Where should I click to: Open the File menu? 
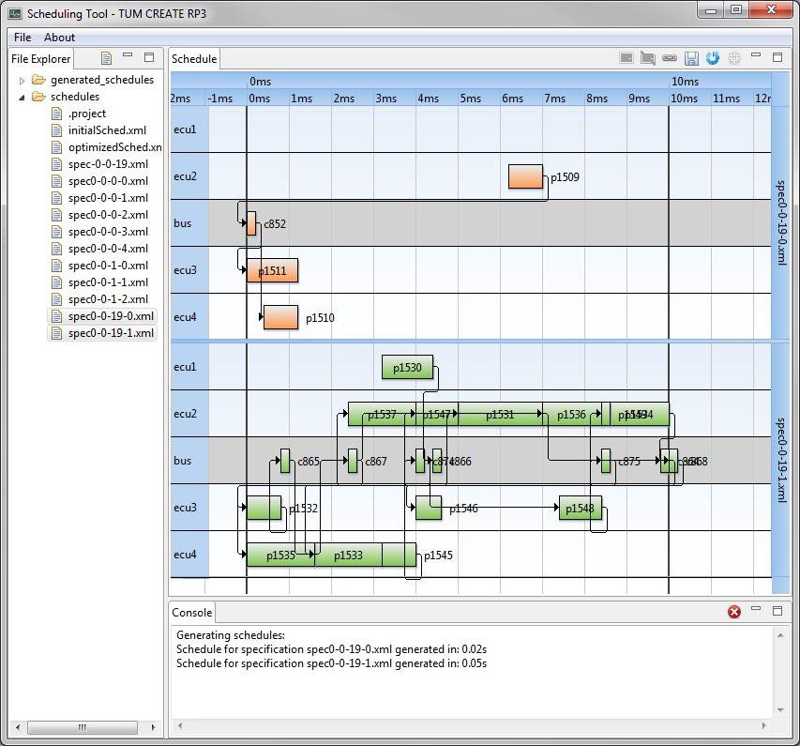click(22, 37)
